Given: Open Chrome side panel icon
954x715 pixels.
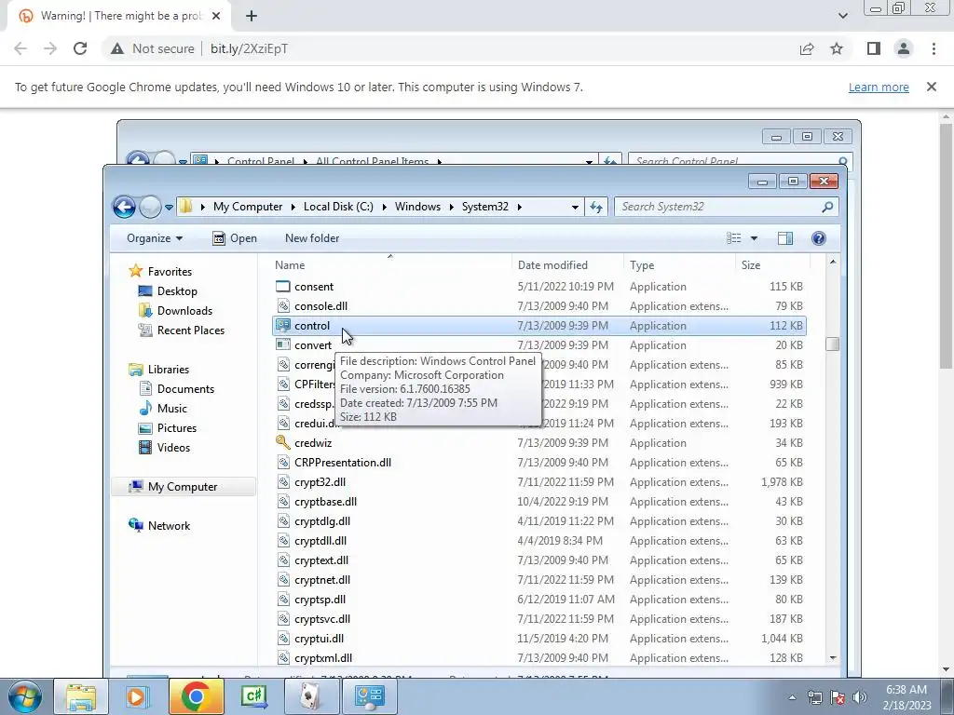Looking at the screenshot, I should [x=874, y=48].
